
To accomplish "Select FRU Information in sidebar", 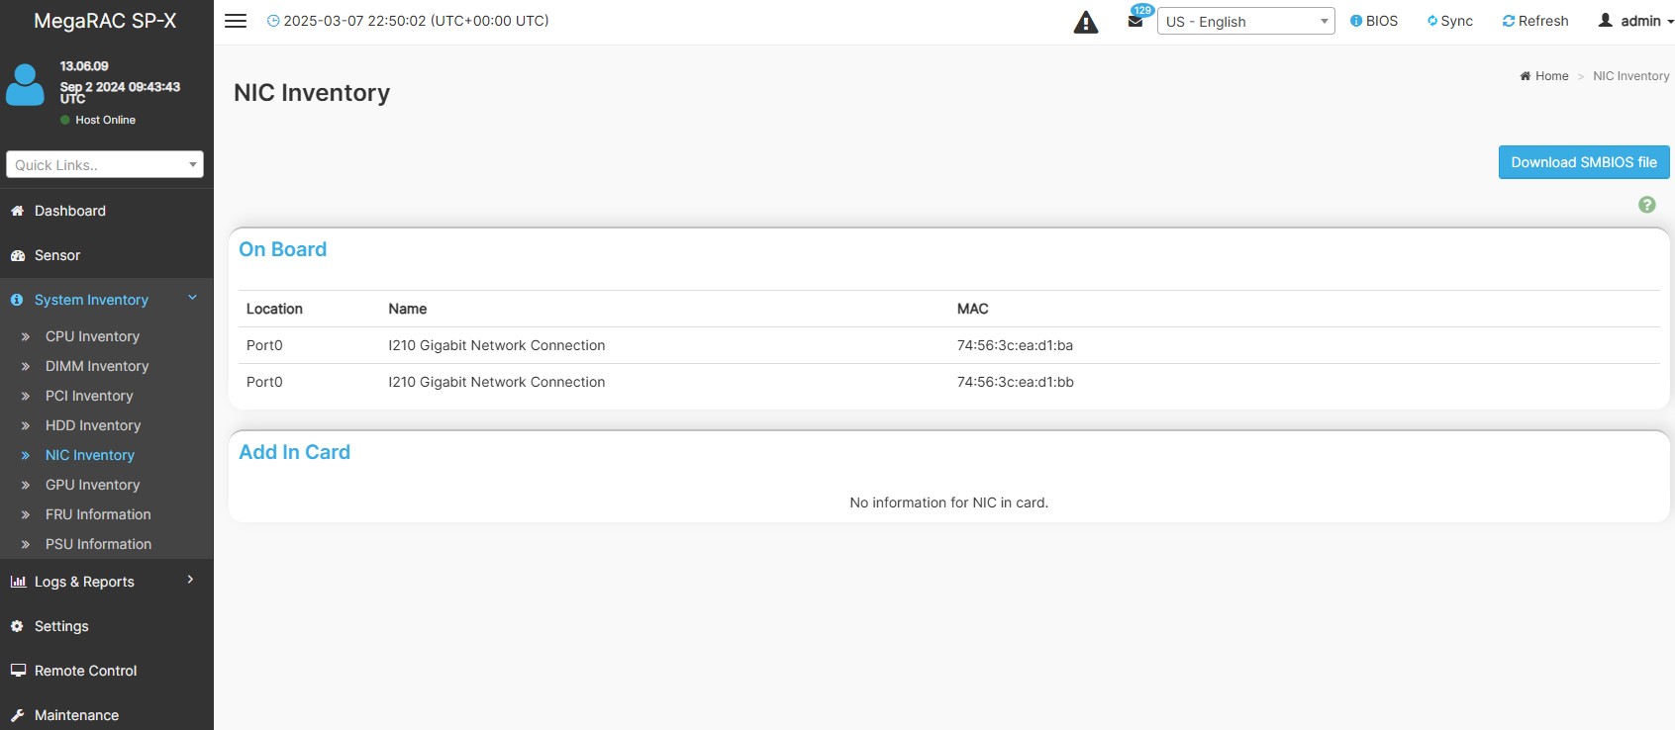I will (x=98, y=514).
